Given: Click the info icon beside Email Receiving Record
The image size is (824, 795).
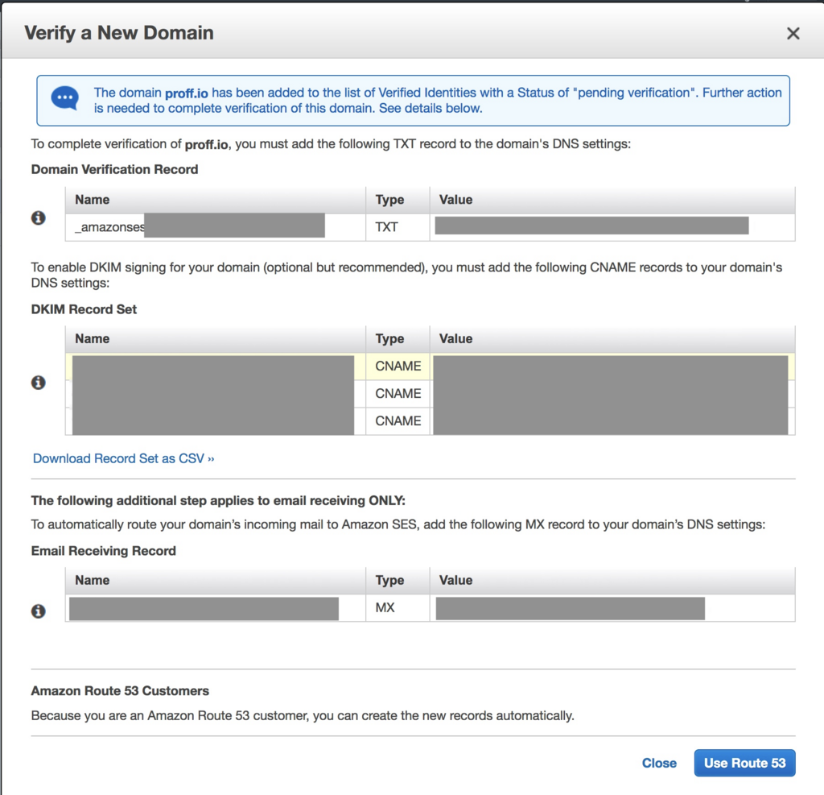Looking at the screenshot, I should pos(39,611).
